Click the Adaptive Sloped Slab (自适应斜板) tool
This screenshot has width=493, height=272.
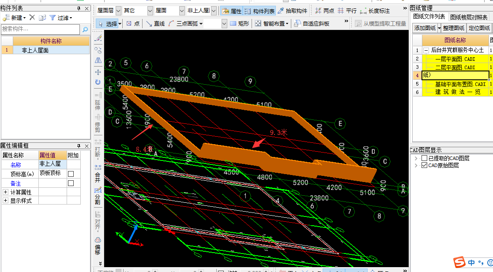click(x=312, y=23)
